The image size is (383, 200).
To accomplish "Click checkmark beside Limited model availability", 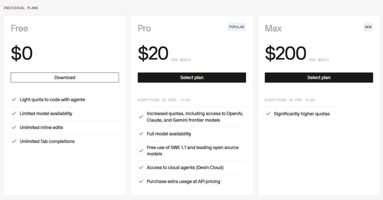I will point(14,114).
